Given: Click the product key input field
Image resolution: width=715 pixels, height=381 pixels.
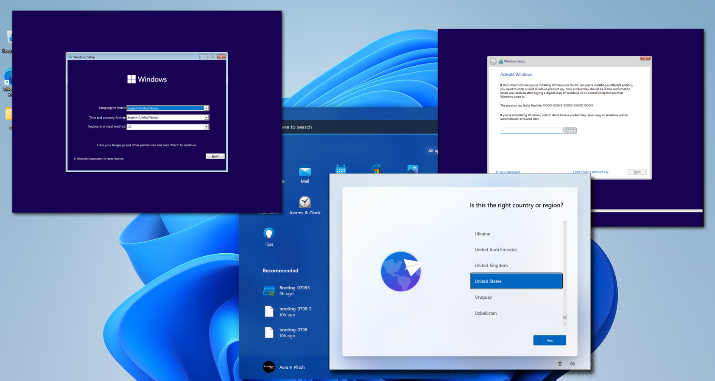Looking at the screenshot, I should (x=531, y=130).
